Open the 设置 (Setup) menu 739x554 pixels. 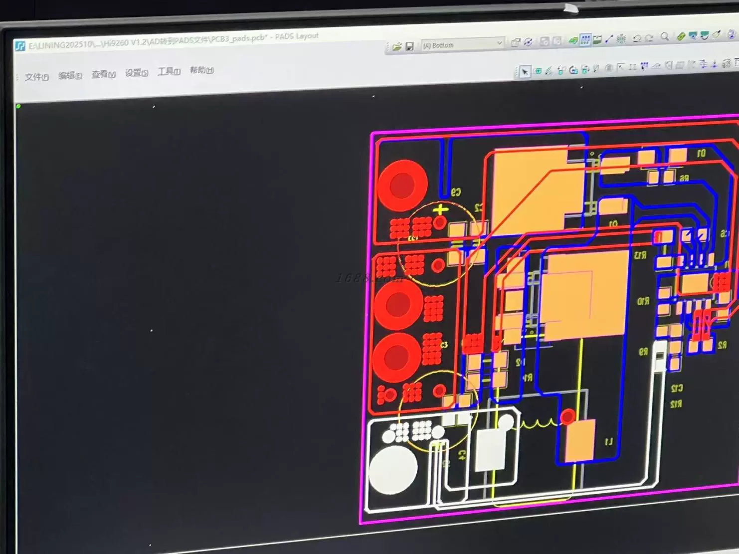point(136,73)
